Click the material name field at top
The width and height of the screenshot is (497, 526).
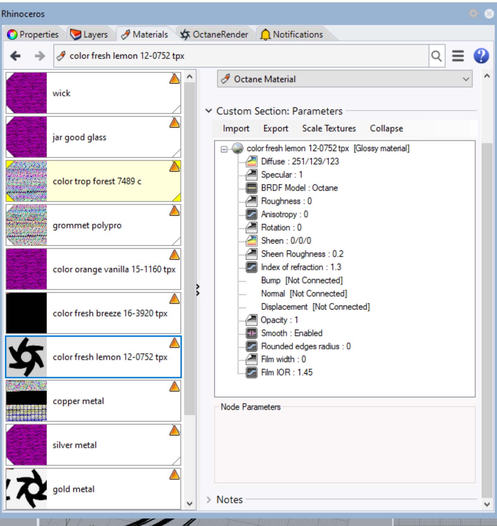coord(241,56)
